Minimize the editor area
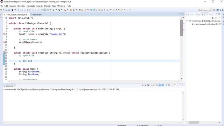224x126 pixels. pos(180,14)
